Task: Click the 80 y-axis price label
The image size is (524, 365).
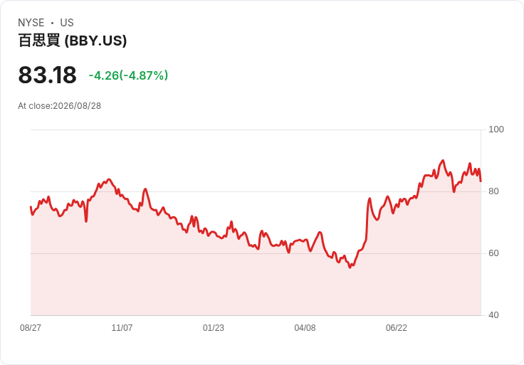Action: [x=493, y=191]
